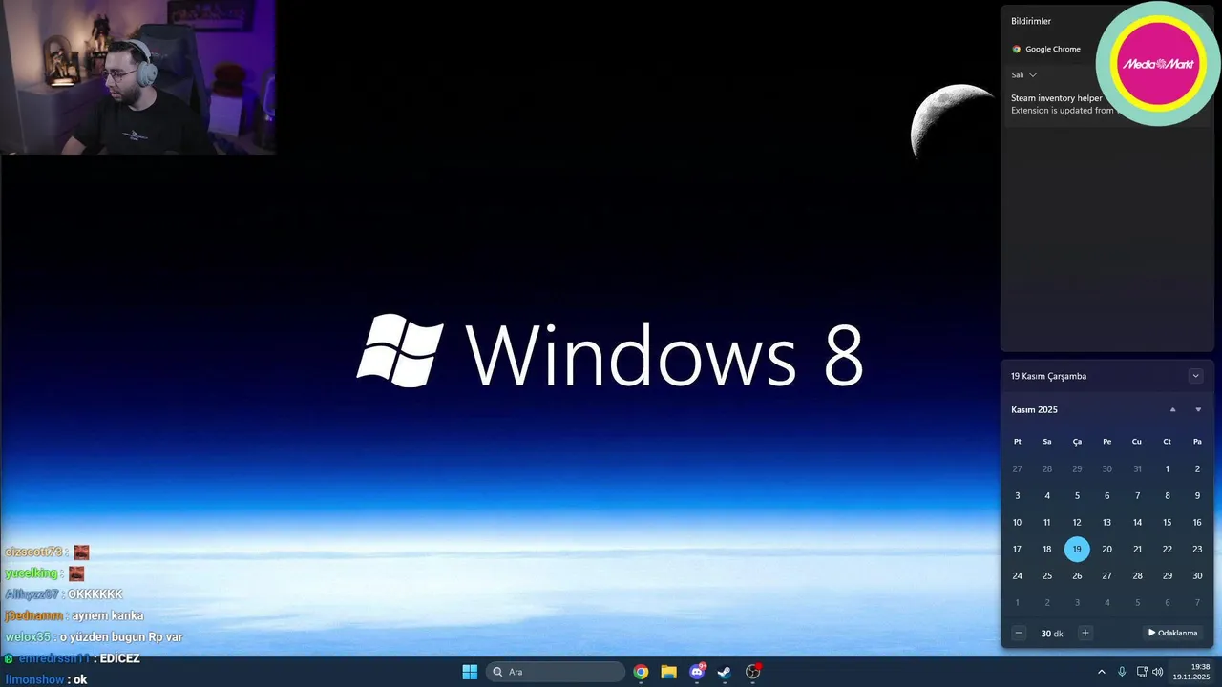Image resolution: width=1222 pixels, height=687 pixels.
Task: Open the Windows Start menu
Action: (x=470, y=672)
